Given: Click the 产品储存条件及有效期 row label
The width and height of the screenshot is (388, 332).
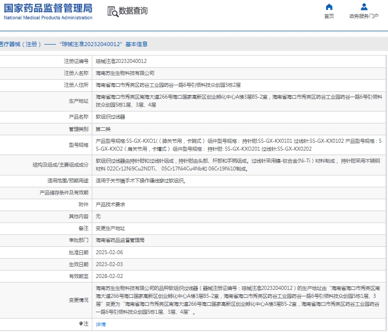Looking at the screenshot, I should 64,193.
